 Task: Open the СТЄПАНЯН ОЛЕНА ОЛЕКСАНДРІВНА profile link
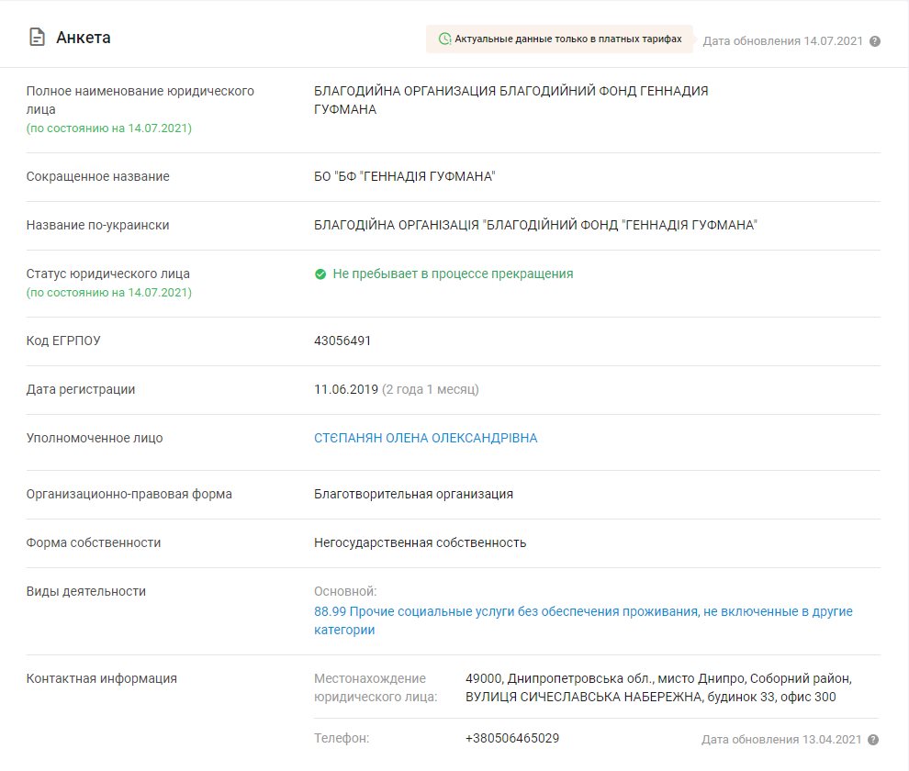pos(425,438)
